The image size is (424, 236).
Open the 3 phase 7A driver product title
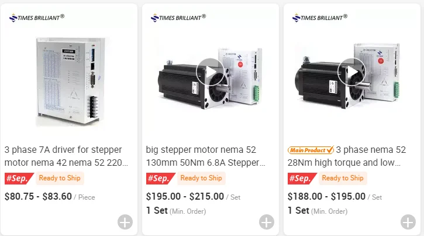coord(66,156)
